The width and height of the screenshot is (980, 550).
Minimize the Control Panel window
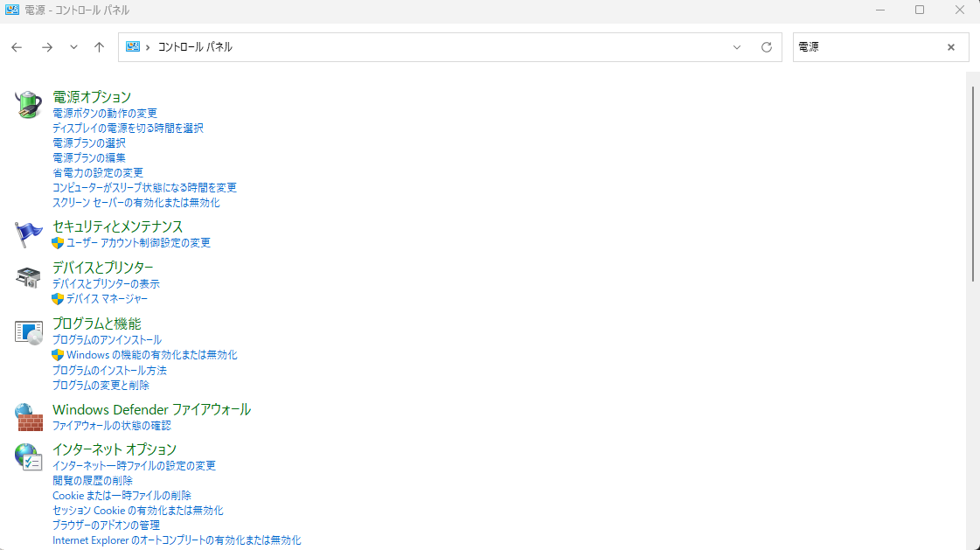[880, 10]
